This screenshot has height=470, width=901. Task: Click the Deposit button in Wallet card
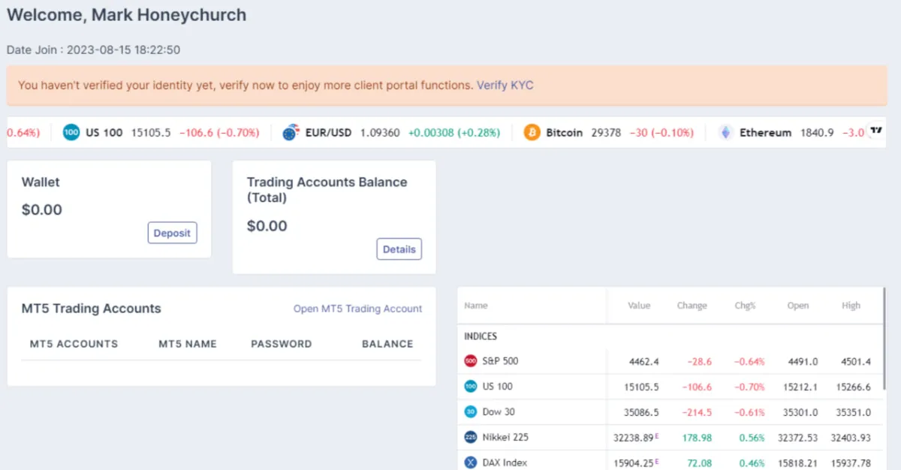pyautogui.click(x=172, y=233)
